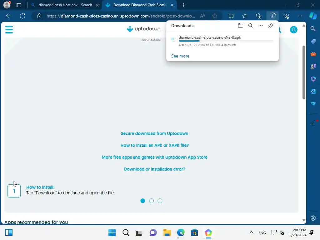This screenshot has height=240, width=320.
Task: Open split screen view icon
Action: (231, 16)
